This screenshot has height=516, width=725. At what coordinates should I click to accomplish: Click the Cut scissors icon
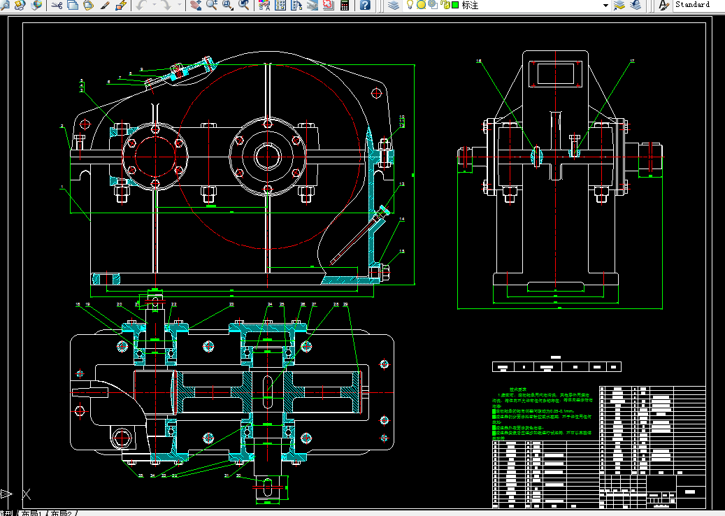(x=57, y=5)
